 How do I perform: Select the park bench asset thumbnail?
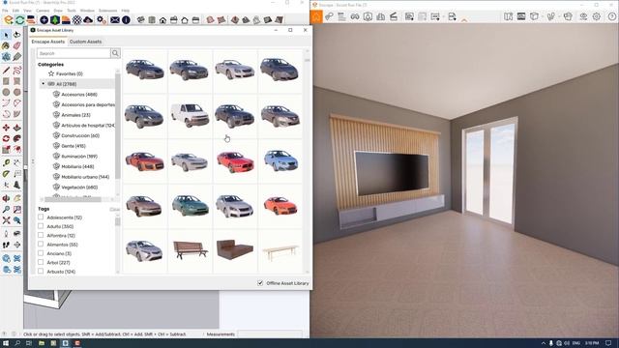[x=190, y=250]
